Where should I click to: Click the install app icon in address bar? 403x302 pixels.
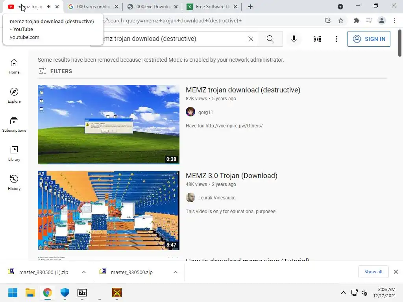pos(328,20)
